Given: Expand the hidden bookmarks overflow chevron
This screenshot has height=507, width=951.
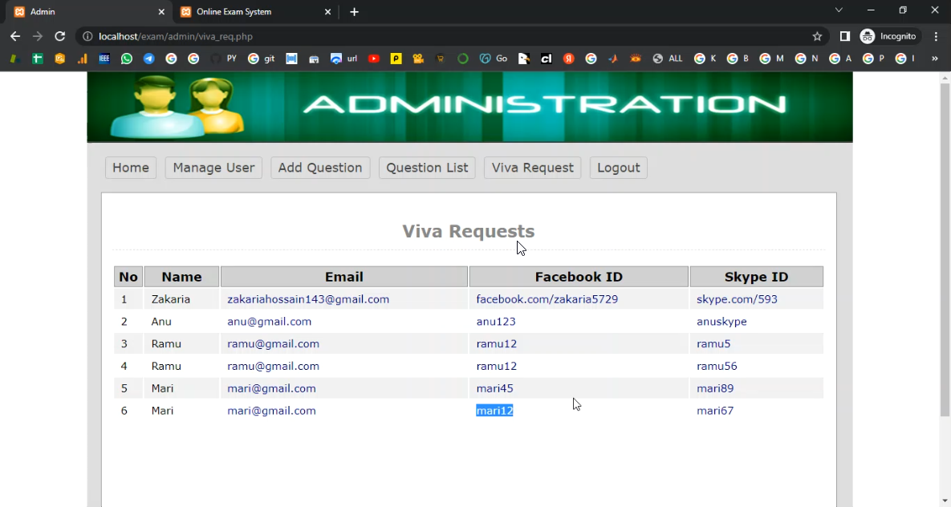Looking at the screenshot, I should 934,59.
